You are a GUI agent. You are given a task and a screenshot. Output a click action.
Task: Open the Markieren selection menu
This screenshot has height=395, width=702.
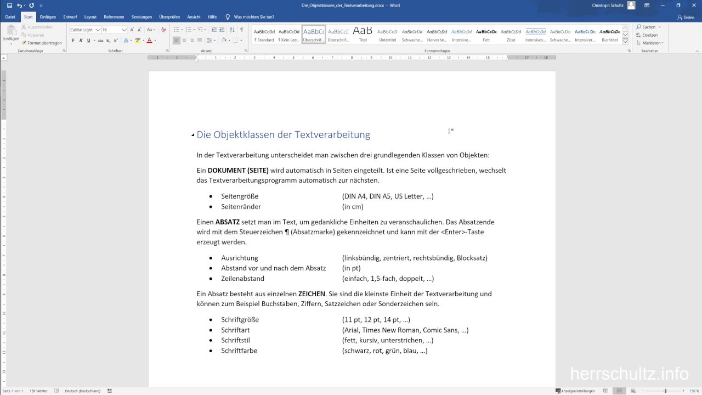pos(650,43)
